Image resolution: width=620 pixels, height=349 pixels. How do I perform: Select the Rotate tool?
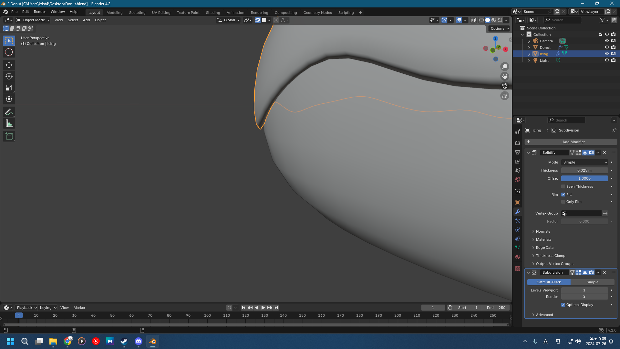(x=9, y=77)
